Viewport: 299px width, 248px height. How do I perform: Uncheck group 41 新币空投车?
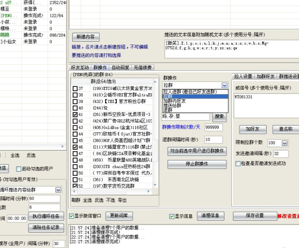tap(75, 115)
